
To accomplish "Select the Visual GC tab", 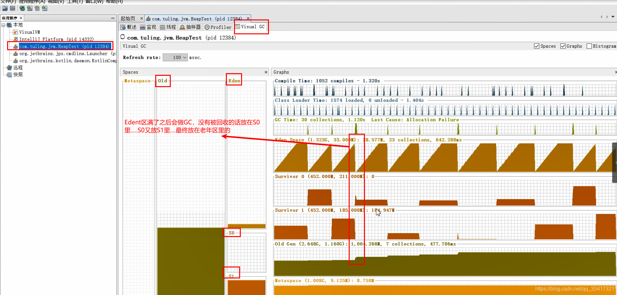I will pos(250,27).
